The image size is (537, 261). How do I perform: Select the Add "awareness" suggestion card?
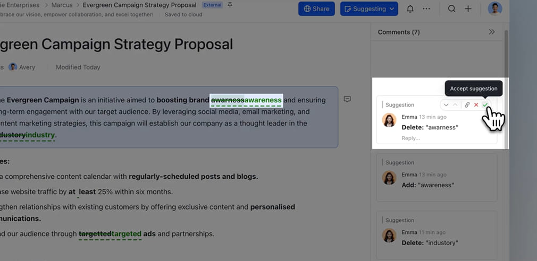(x=436, y=178)
